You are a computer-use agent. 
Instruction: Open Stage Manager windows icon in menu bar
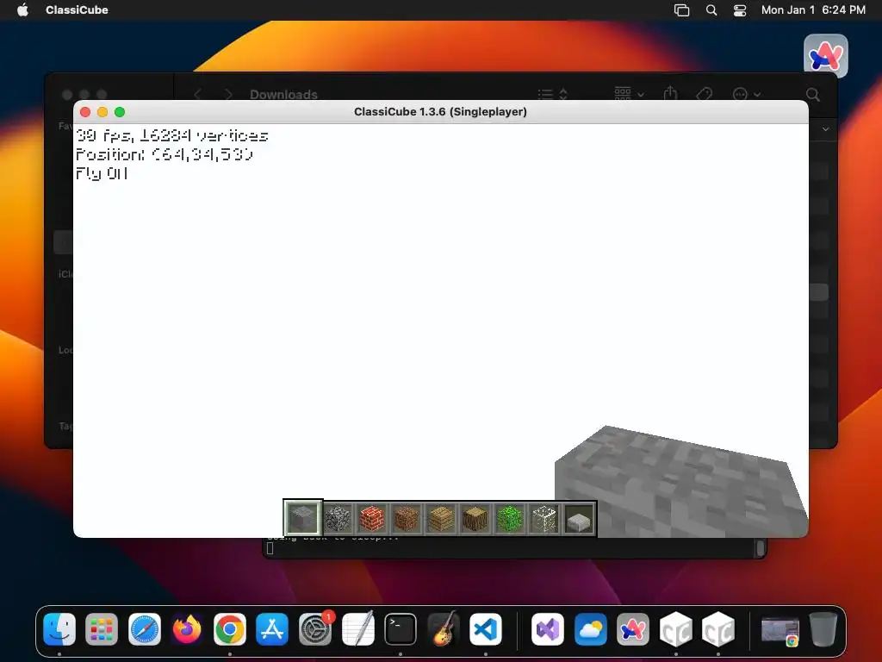pos(682,10)
